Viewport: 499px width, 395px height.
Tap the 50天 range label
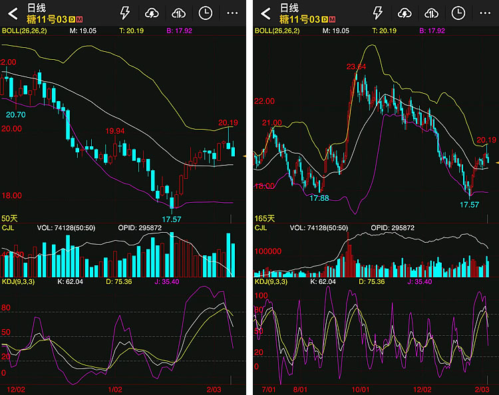click(9, 219)
